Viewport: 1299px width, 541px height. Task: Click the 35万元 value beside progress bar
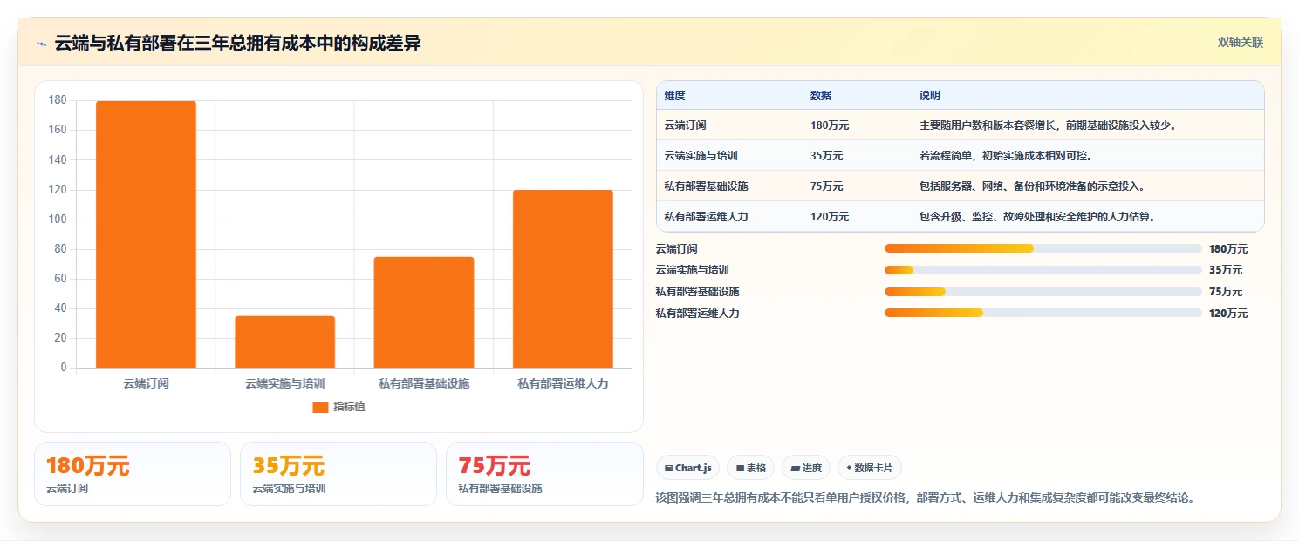(1226, 270)
